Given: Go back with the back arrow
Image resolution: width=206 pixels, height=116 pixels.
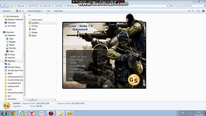Looking at the screenshot, I should pos(2,6).
